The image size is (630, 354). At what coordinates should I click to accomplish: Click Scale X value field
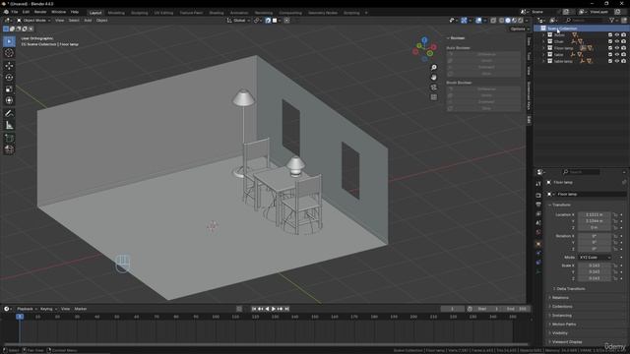594,265
